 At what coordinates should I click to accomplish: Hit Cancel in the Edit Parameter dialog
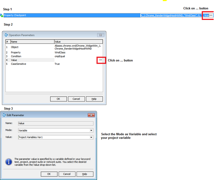(67, 174)
